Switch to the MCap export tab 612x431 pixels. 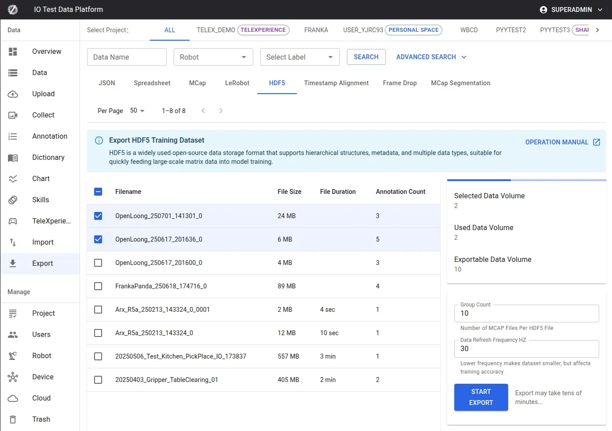point(198,83)
